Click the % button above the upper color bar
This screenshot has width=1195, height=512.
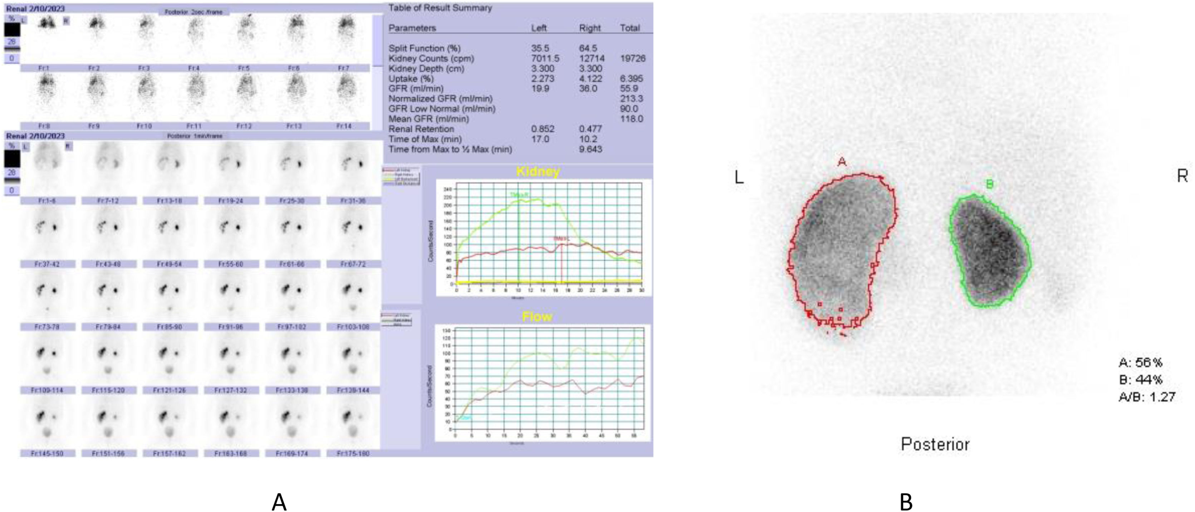pyautogui.click(x=11, y=18)
